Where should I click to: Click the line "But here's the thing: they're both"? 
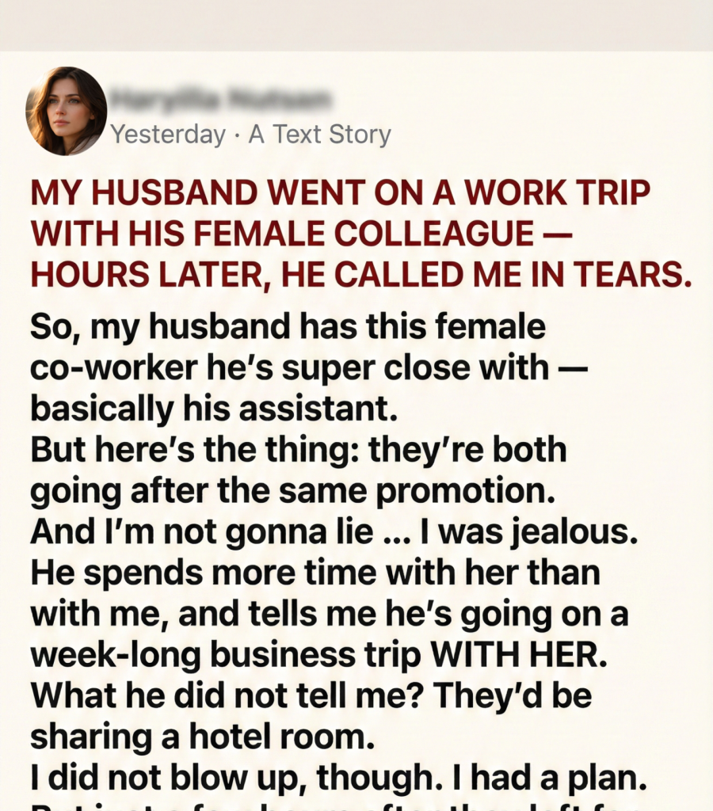coord(299,450)
